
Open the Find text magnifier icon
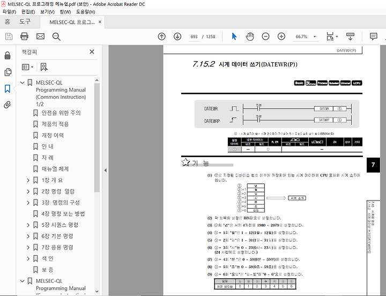[56, 36]
